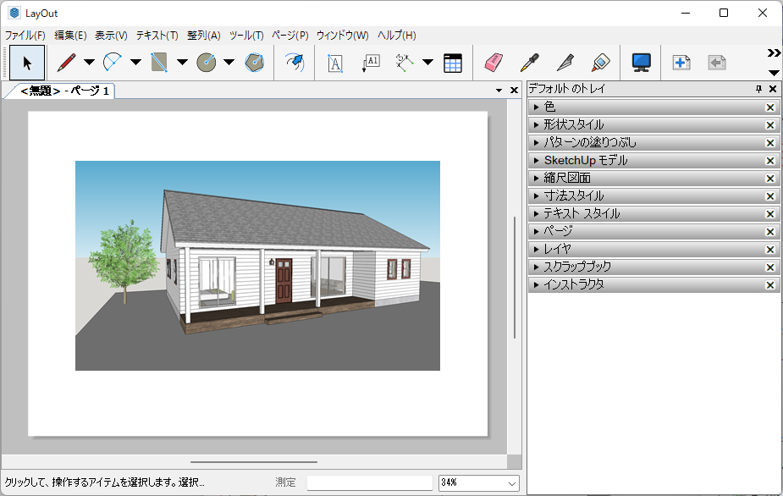The height and width of the screenshot is (496, 783).
Task: Choose the red pencil Line tool
Action: pos(66,63)
